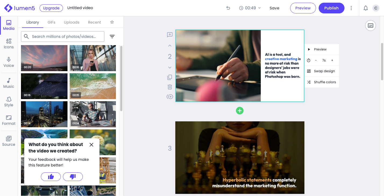Switch to the GIFs tab

coord(51,22)
